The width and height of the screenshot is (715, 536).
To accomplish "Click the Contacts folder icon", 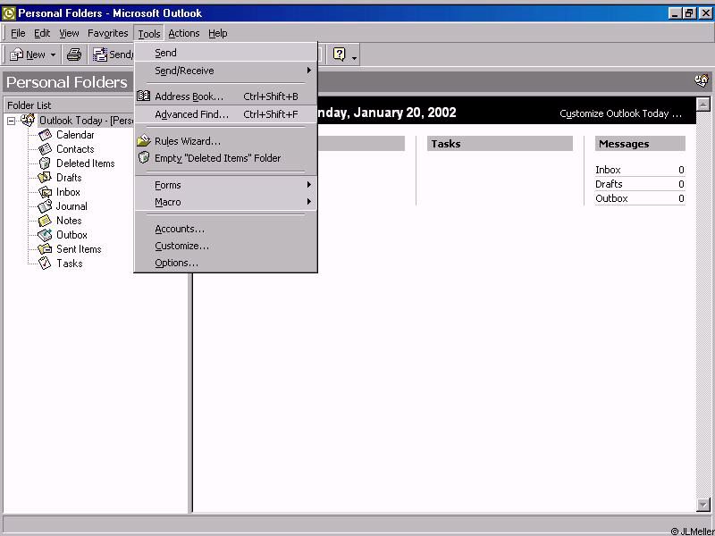I will pos(46,149).
